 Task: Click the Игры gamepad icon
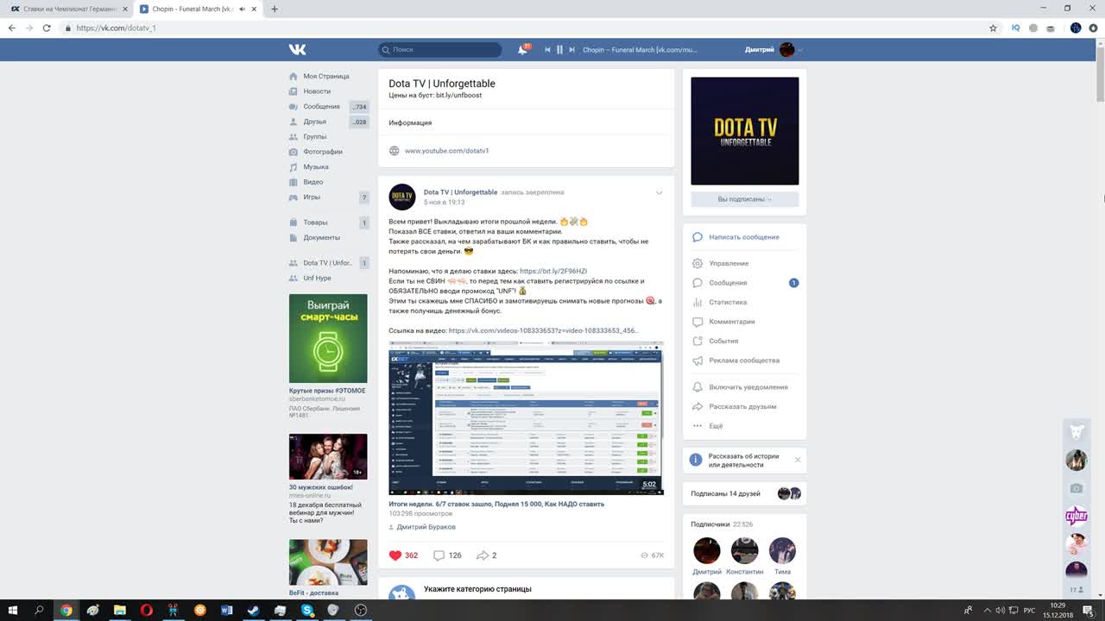click(x=294, y=198)
